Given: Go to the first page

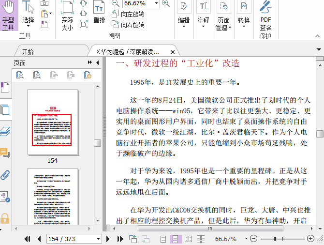Looking at the screenshot, I should click(27, 239).
